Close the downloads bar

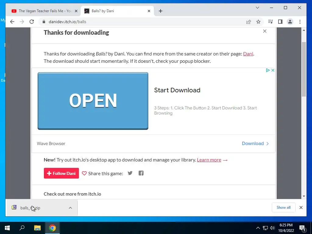point(301,207)
